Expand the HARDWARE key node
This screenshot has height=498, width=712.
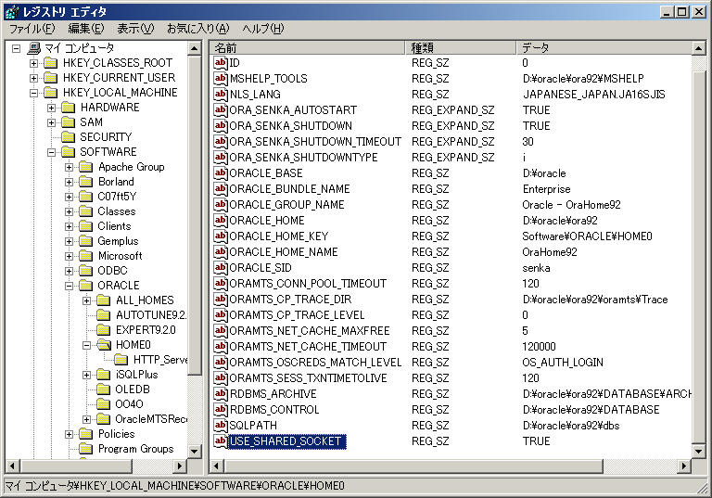[51, 108]
